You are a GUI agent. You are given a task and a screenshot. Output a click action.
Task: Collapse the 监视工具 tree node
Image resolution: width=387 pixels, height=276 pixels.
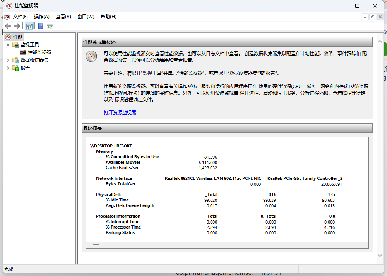8,44
